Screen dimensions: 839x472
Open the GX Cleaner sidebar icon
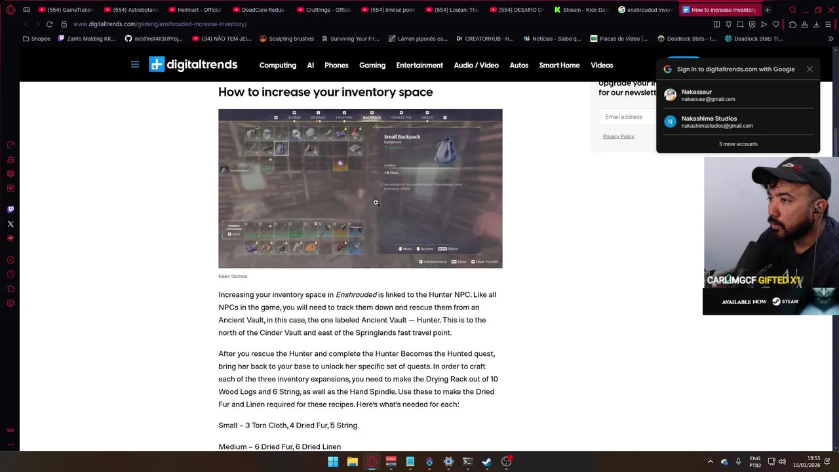[x=10, y=159]
